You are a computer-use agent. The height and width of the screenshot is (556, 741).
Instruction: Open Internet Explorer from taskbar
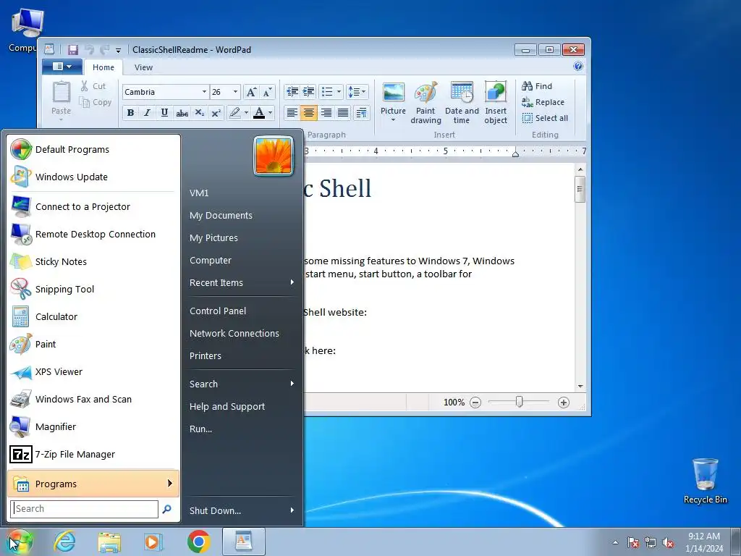(x=64, y=542)
